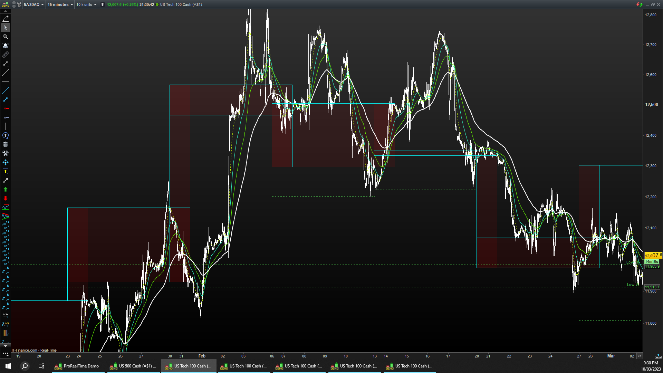Select the green up arrow tool
The width and height of the screenshot is (663, 373).
click(6, 189)
